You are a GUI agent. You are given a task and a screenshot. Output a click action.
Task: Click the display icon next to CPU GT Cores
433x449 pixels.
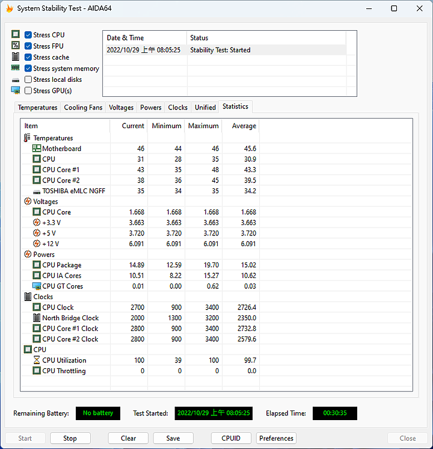(36, 286)
